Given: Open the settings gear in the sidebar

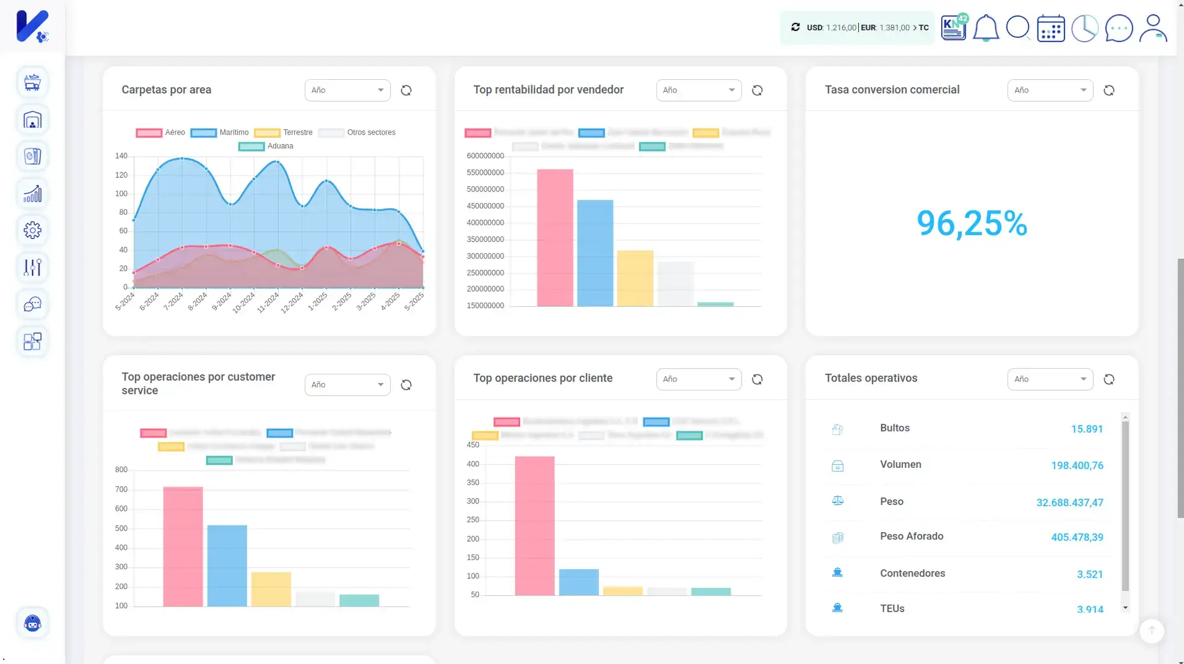Looking at the screenshot, I should [x=32, y=230].
